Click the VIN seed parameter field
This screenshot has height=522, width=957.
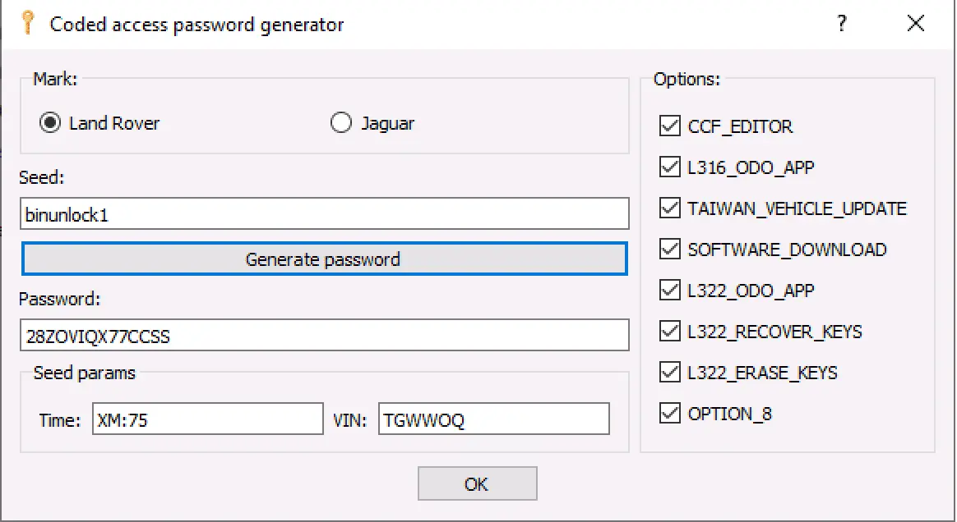[494, 419]
